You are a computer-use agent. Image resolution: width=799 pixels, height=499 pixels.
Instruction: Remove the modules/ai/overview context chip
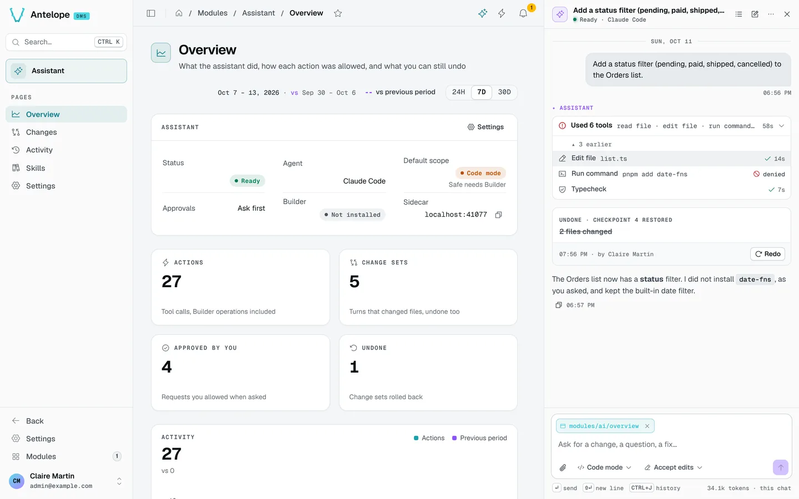[x=647, y=426]
